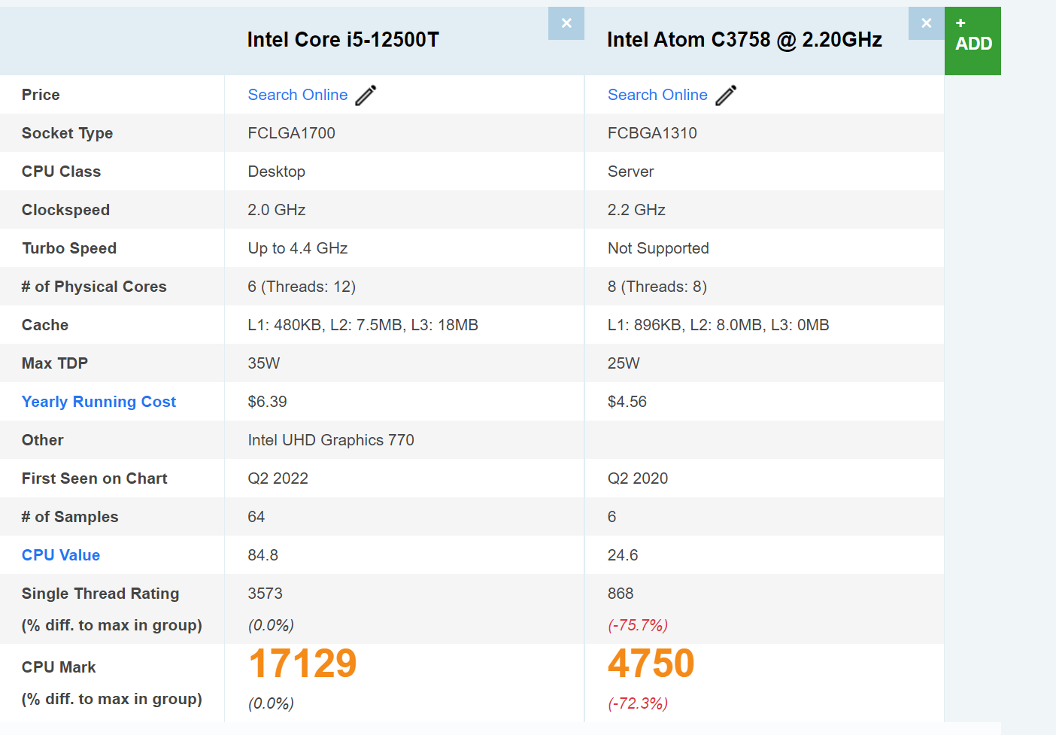This screenshot has height=735, width=1056.
Task: Open Search Online for Atom C3758
Action: point(657,95)
